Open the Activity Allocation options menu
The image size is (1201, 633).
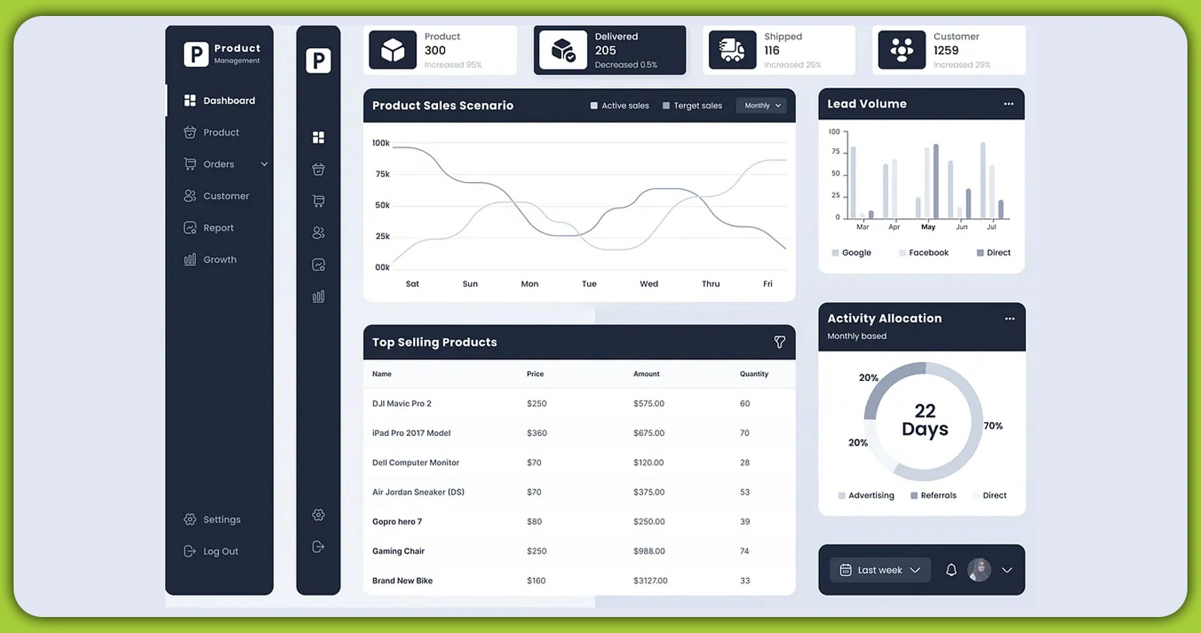[x=1009, y=318]
